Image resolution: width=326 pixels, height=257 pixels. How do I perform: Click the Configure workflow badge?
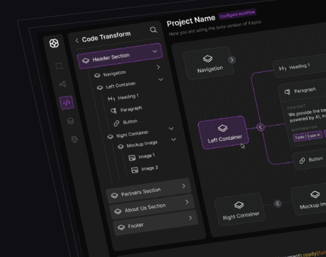(x=237, y=14)
